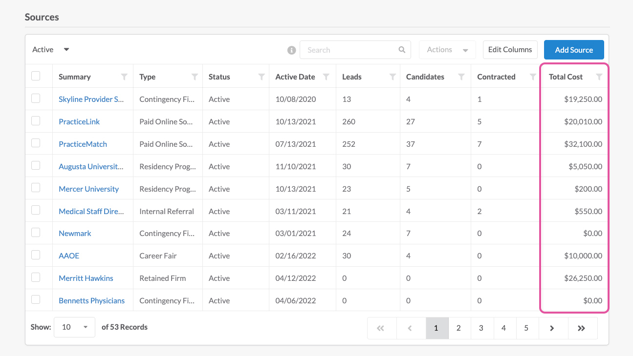Click the Leads column header label
Screen dimensions: 633x356
click(x=352, y=77)
